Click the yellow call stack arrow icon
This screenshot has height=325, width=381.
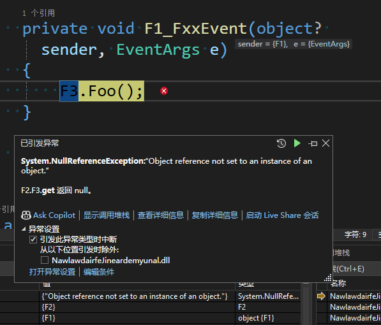click(x=321, y=296)
